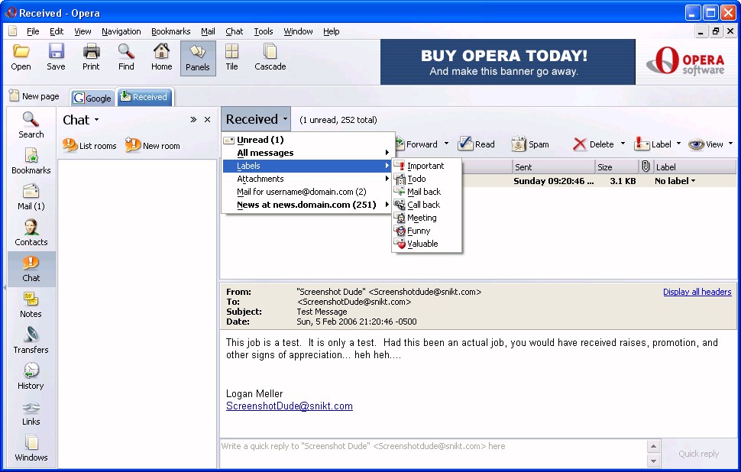Switch to the Received tab

(x=144, y=97)
